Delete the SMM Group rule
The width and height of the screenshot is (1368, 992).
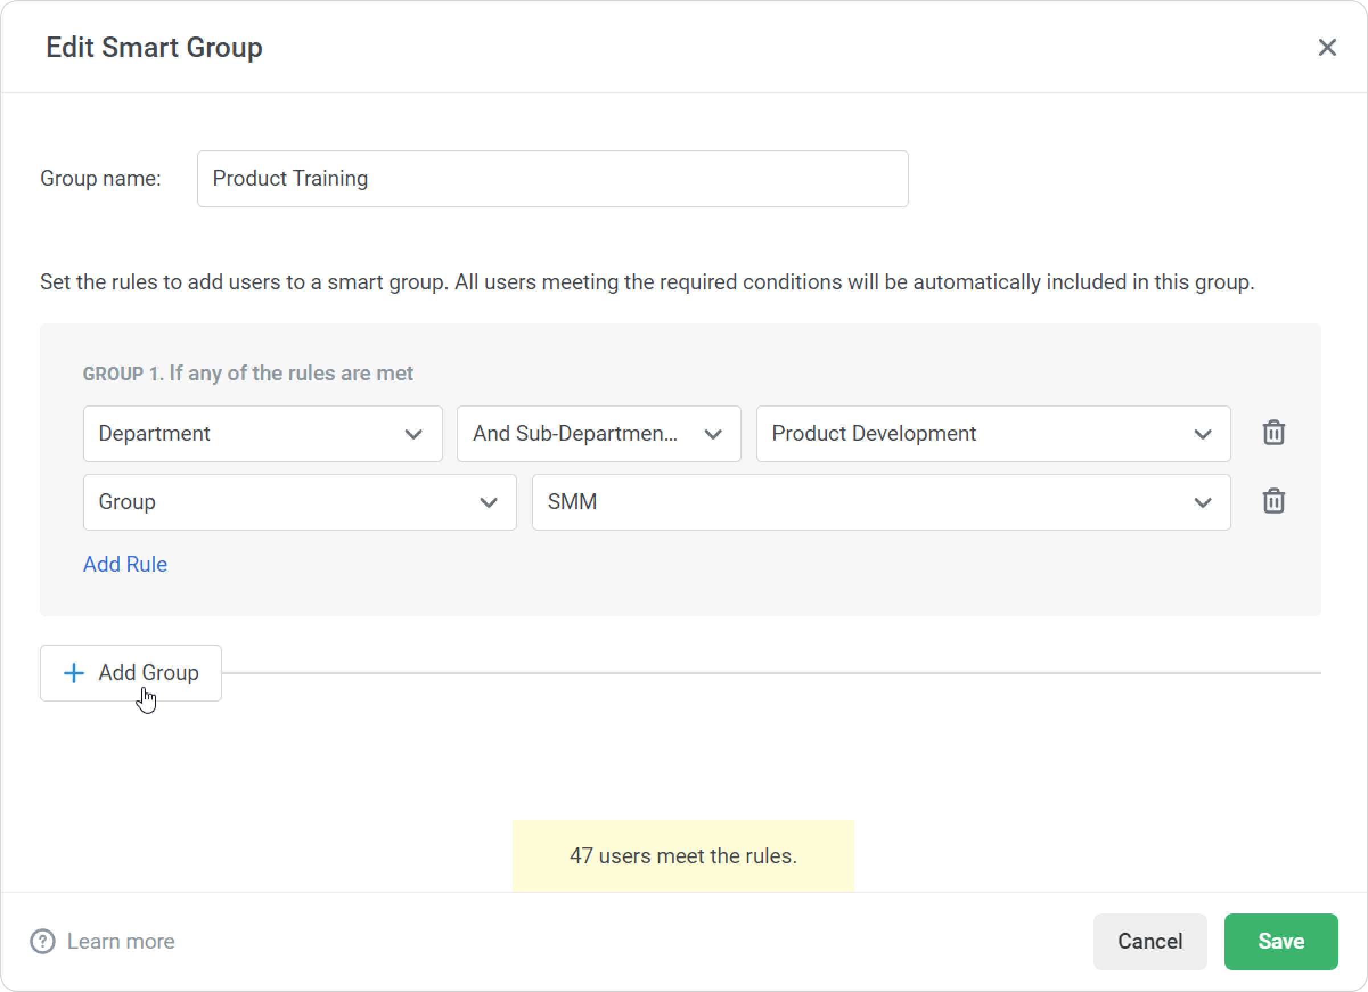[x=1273, y=501]
